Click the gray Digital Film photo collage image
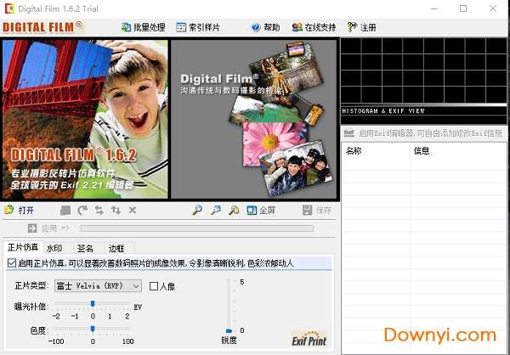Screen dimensions: 510x355 click(253, 119)
